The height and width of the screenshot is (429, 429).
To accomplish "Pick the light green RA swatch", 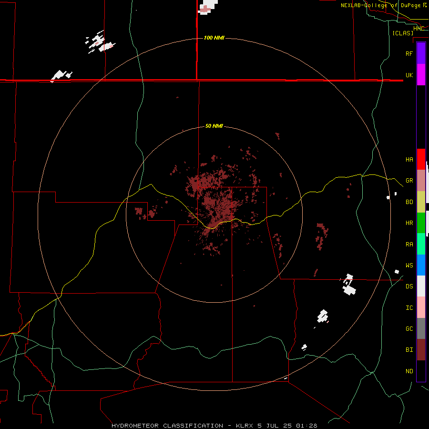I will point(421,244).
